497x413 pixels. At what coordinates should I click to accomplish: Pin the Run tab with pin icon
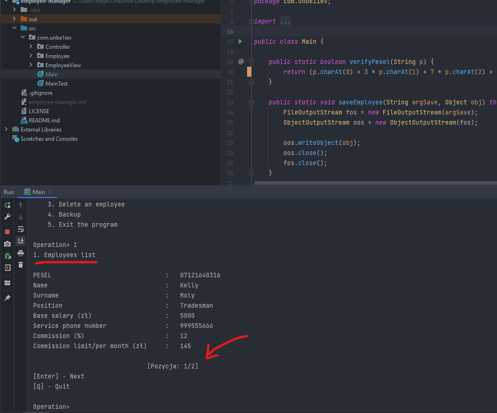tap(7, 298)
